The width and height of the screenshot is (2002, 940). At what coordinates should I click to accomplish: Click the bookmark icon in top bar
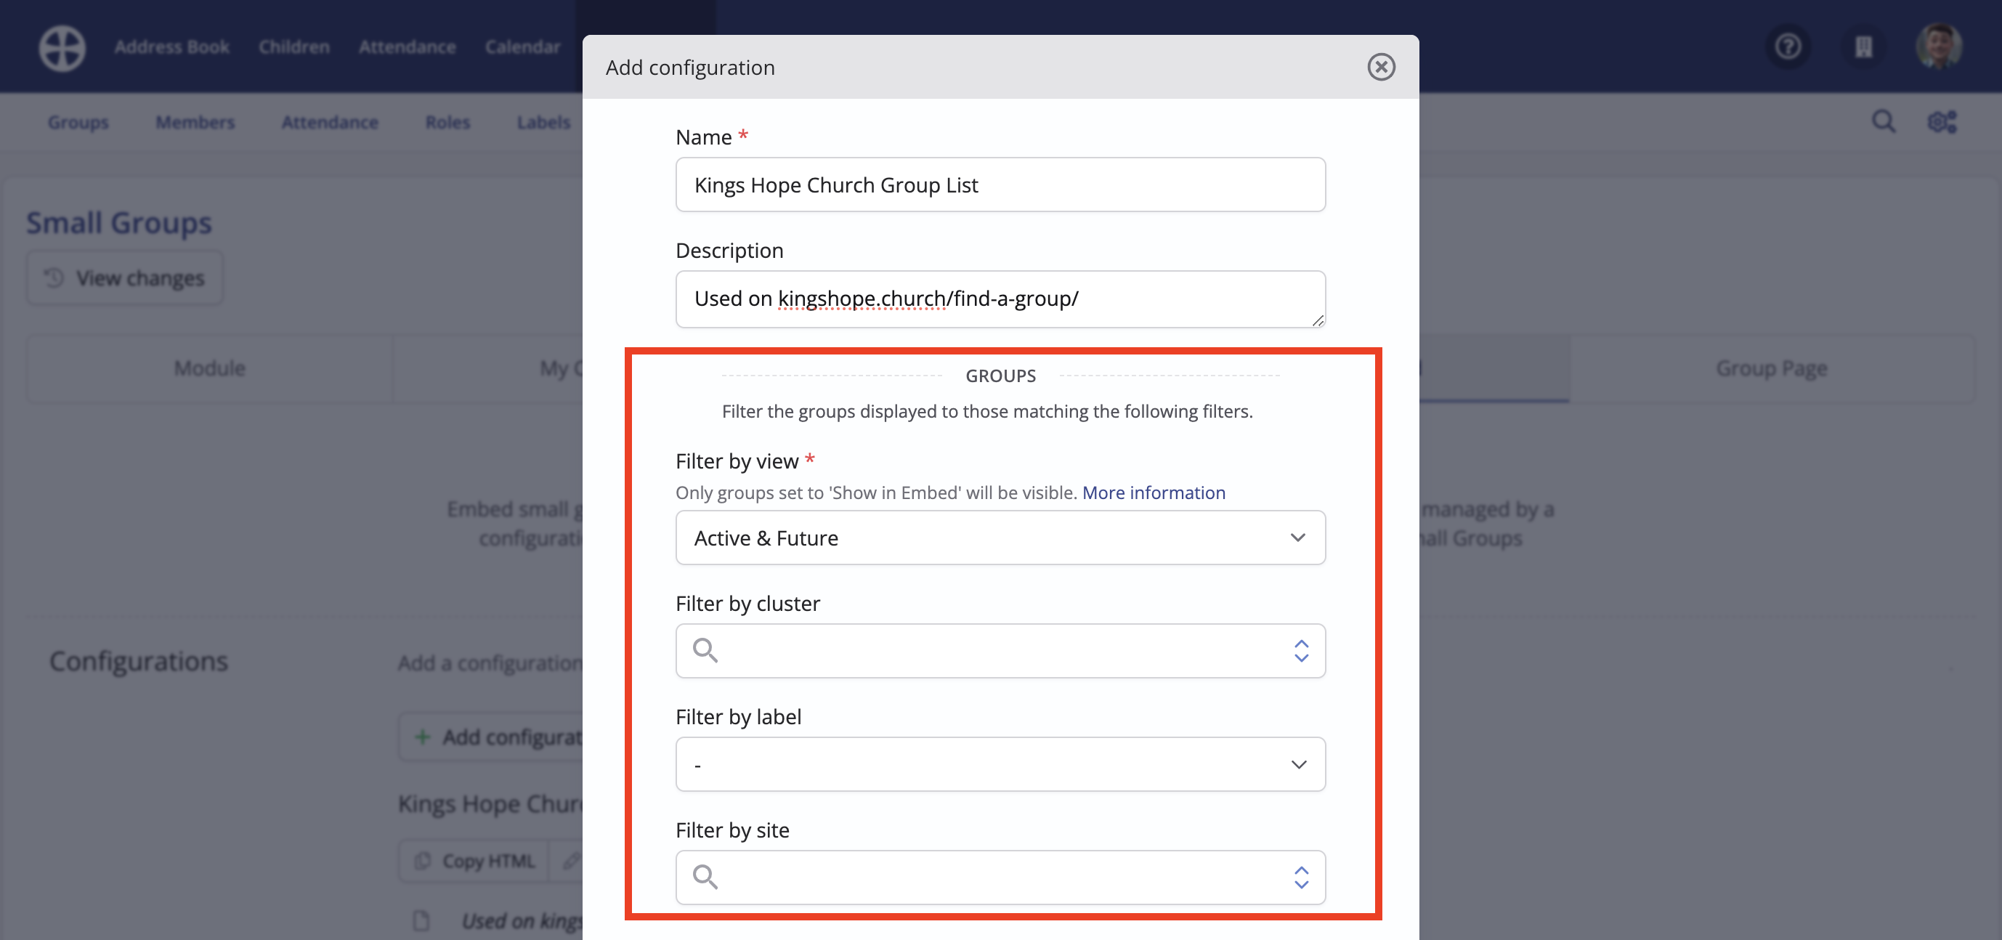point(1863,47)
